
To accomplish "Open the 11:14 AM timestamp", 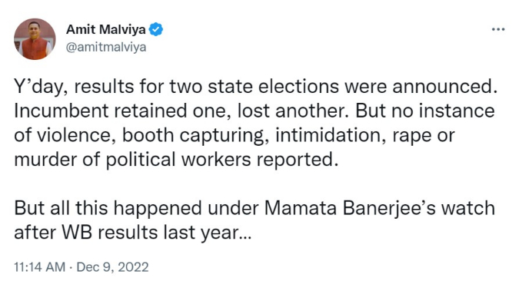I will (40, 266).
